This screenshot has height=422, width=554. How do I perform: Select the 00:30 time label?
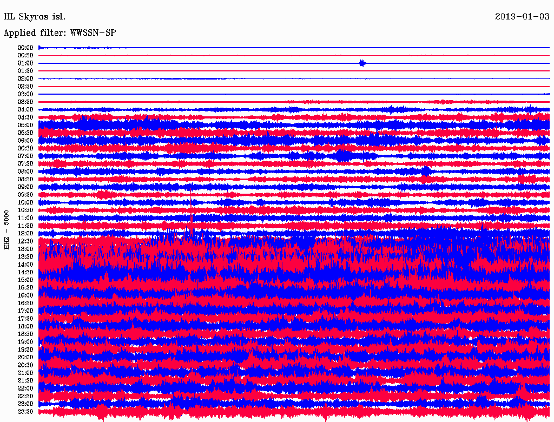pyautogui.click(x=25, y=55)
